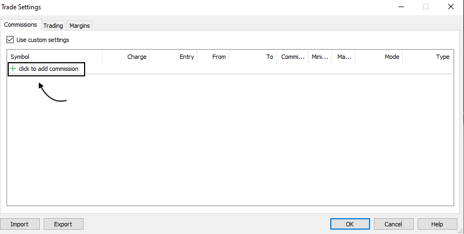464x234 pixels.
Task: Click the Charge column header
Action: pos(126,57)
